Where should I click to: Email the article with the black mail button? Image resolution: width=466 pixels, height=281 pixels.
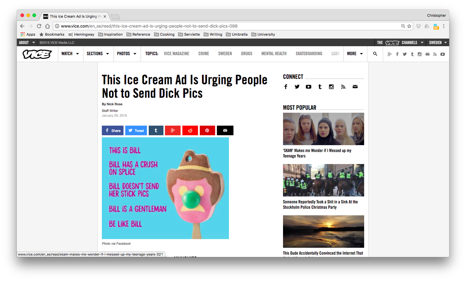pyautogui.click(x=225, y=131)
